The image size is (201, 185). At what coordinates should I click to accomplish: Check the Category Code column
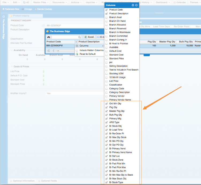coord(107,88)
